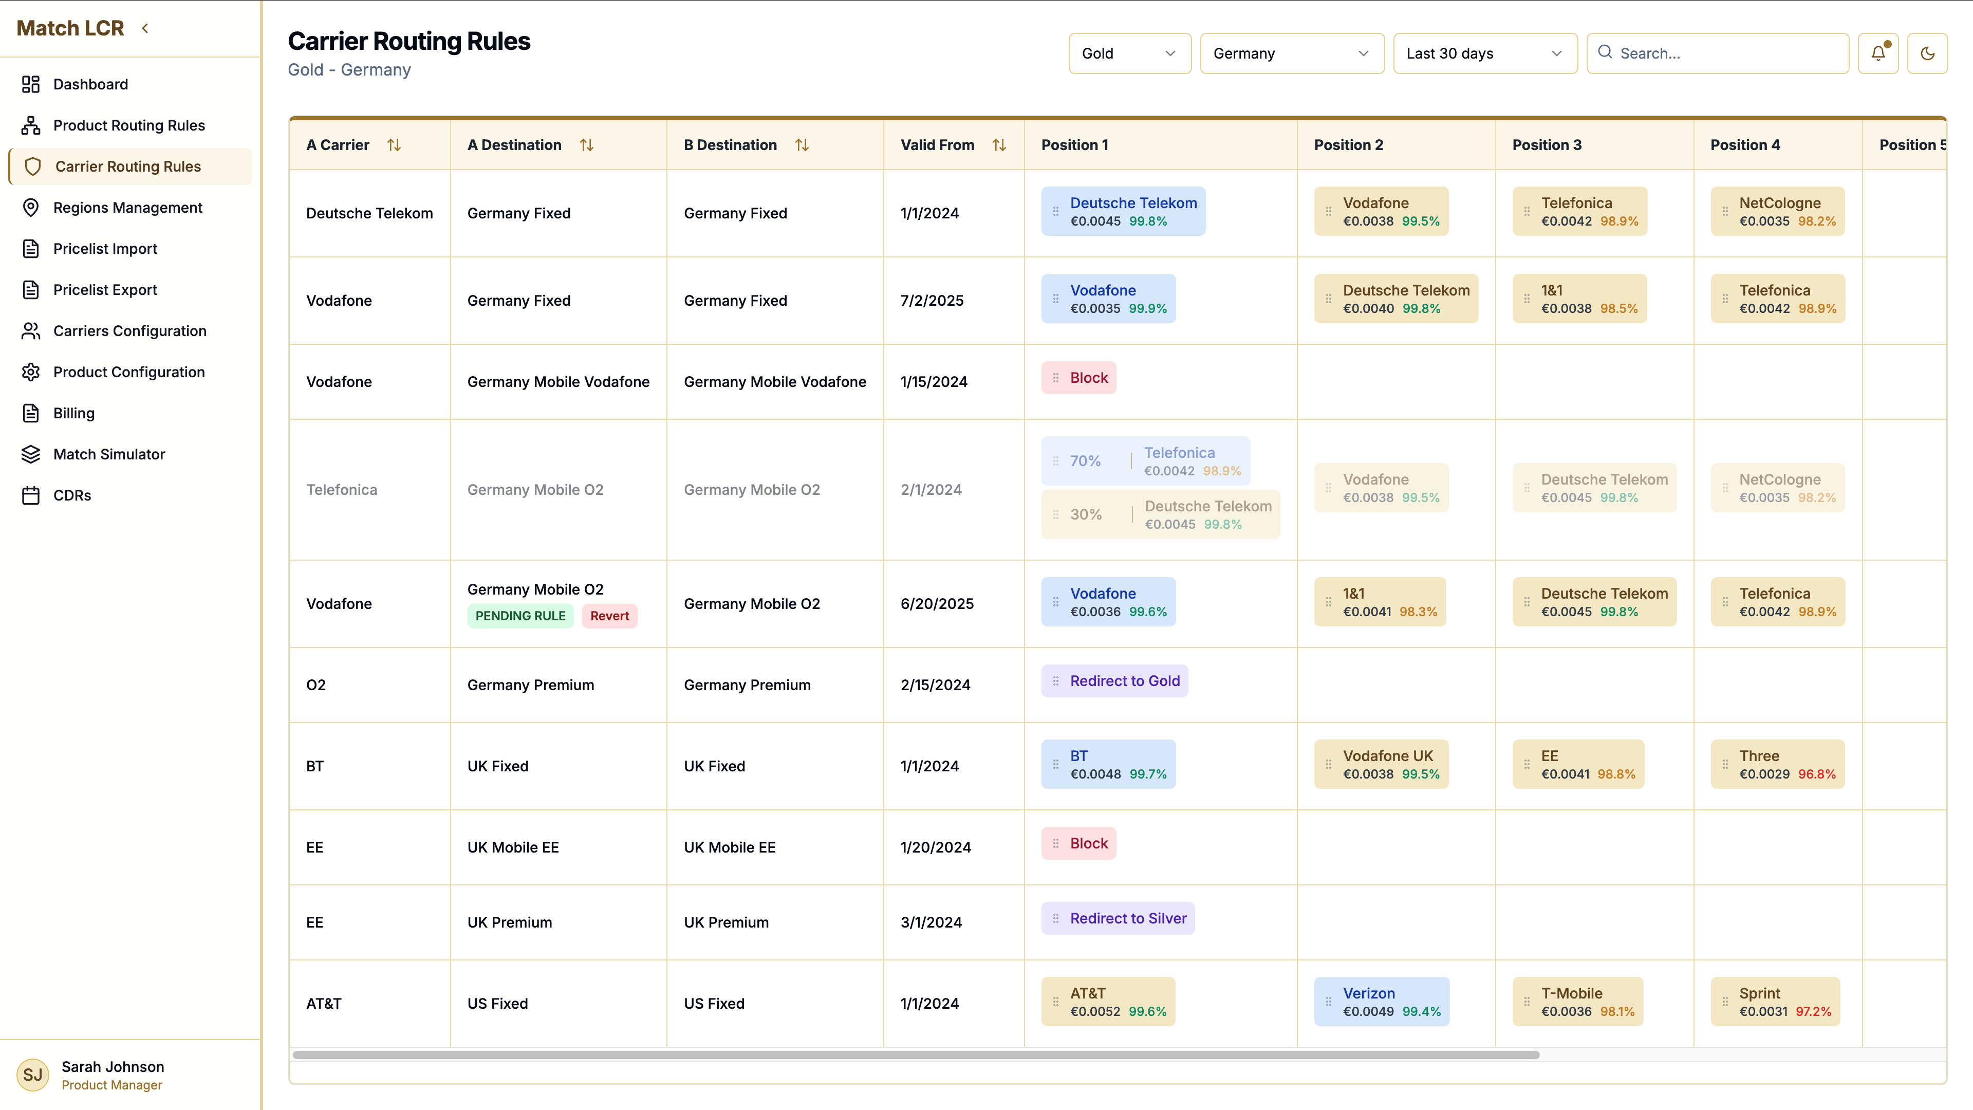Click T-Mobile chip in AT&T row
The height and width of the screenshot is (1110, 1973).
coord(1578,1001)
